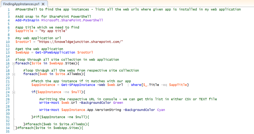Click line number 35 in the gutter
Screen dimensions: 254x134
click(x=8, y=132)
